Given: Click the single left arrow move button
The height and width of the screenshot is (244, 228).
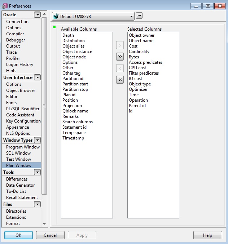Looking at the screenshot, I should [120, 68].
